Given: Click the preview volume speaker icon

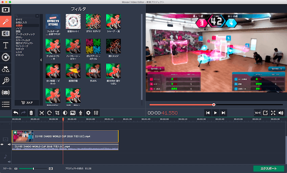Looking at the screenshot, I should tap(281, 113).
